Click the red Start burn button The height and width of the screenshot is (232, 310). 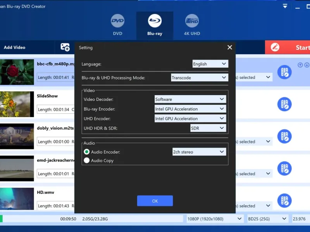(x=288, y=47)
